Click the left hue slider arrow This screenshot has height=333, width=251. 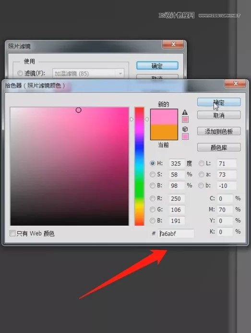click(x=131, y=119)
